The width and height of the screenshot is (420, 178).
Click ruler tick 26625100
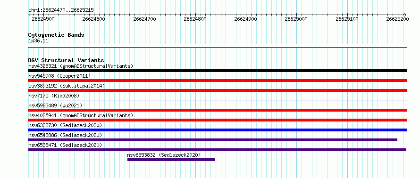pyautogui.click(x=347, y=19)
